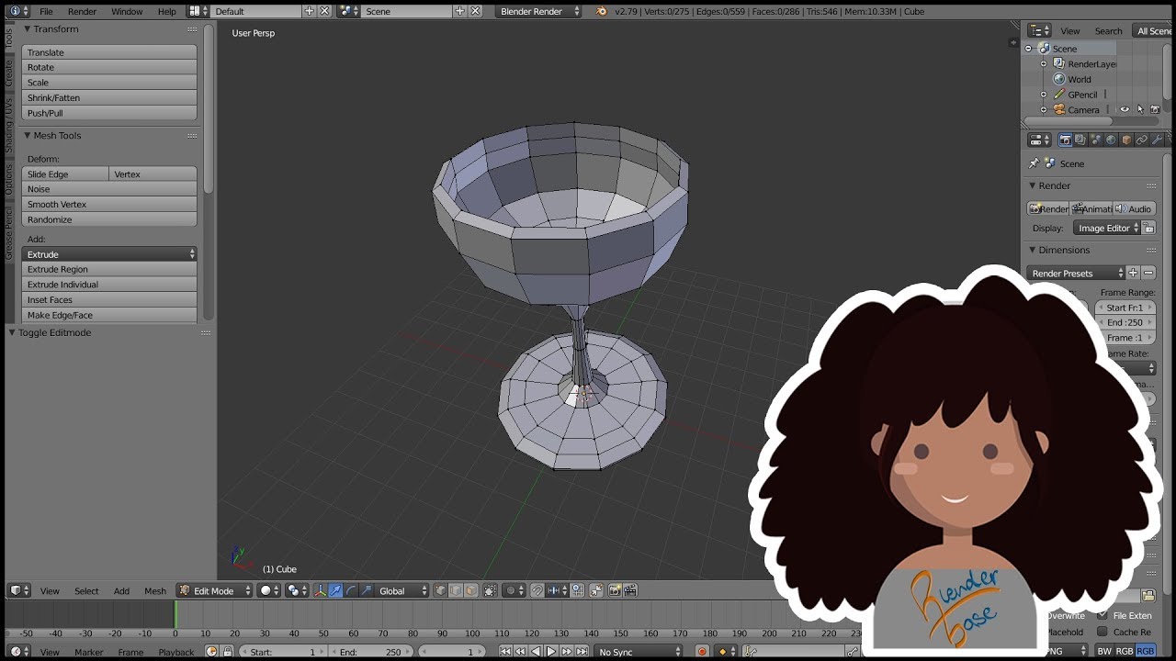Collapse Toggle Editmode operator panel
1176x661 pixels.
pyautogui.click(x=13, y=332)
